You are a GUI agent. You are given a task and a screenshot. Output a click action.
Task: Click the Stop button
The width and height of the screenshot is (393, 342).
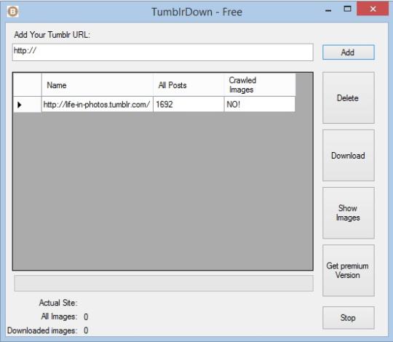349,318
